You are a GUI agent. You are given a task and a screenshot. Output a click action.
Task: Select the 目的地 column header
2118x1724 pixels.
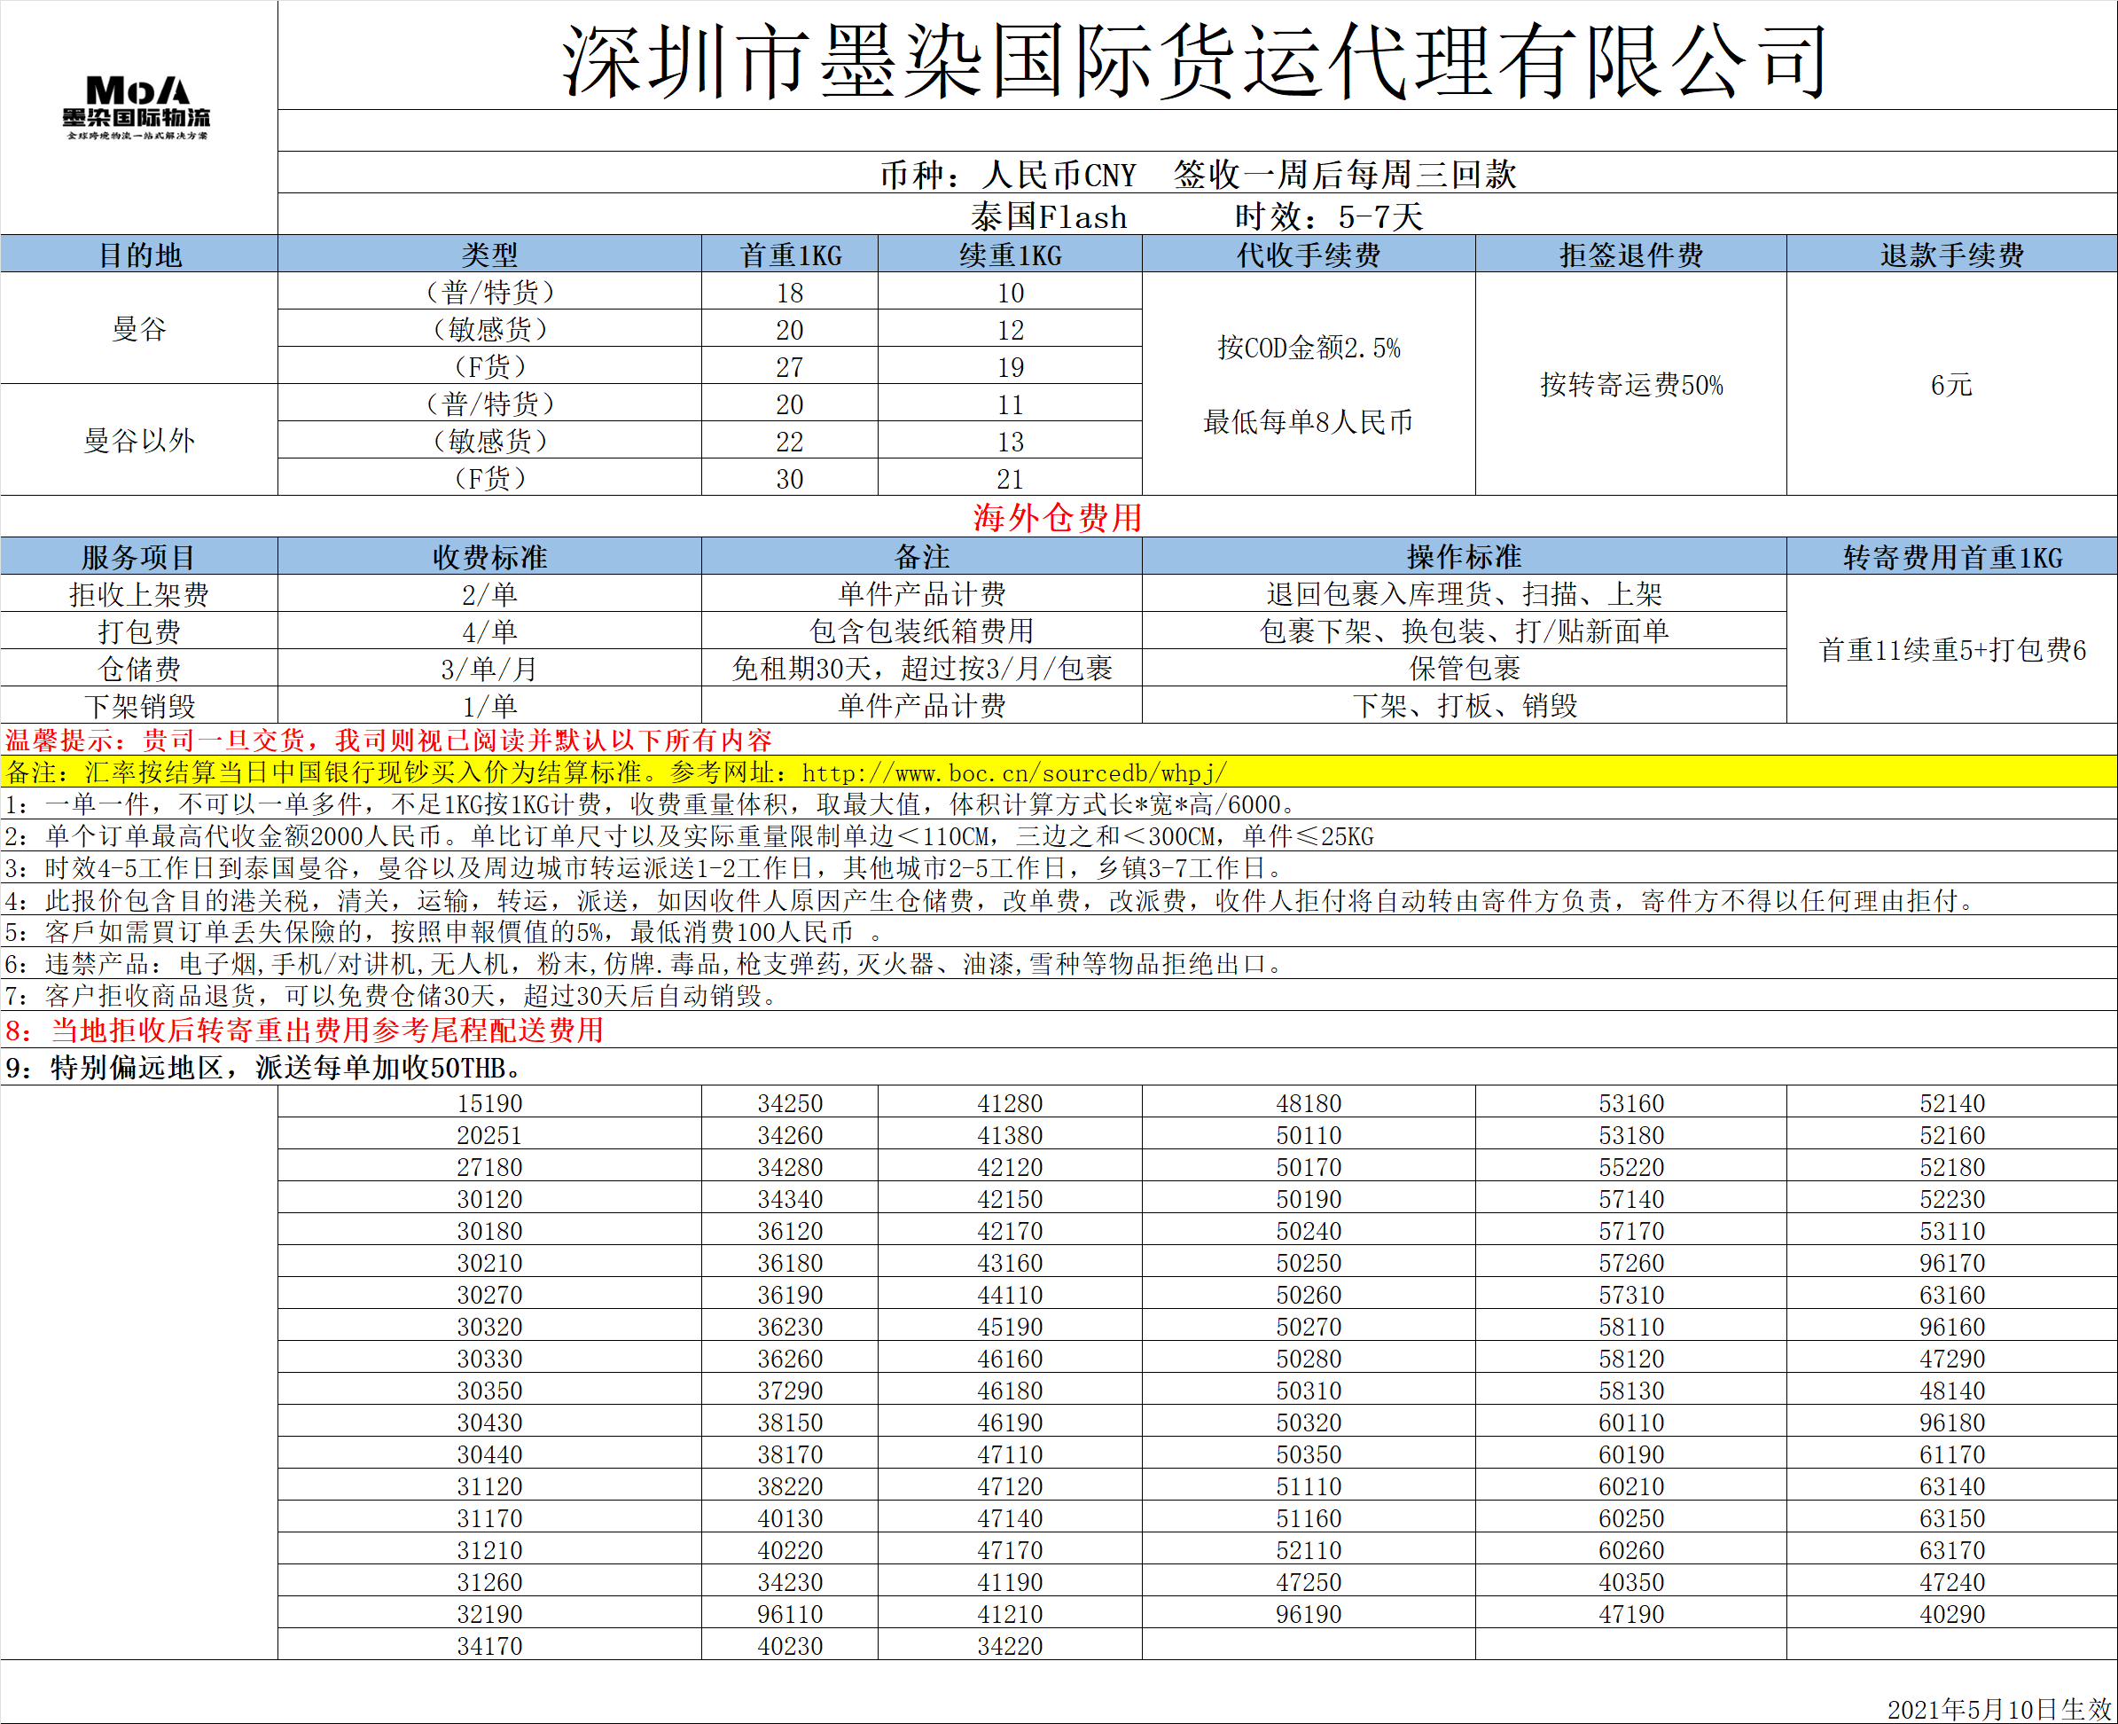pos(139,255)
